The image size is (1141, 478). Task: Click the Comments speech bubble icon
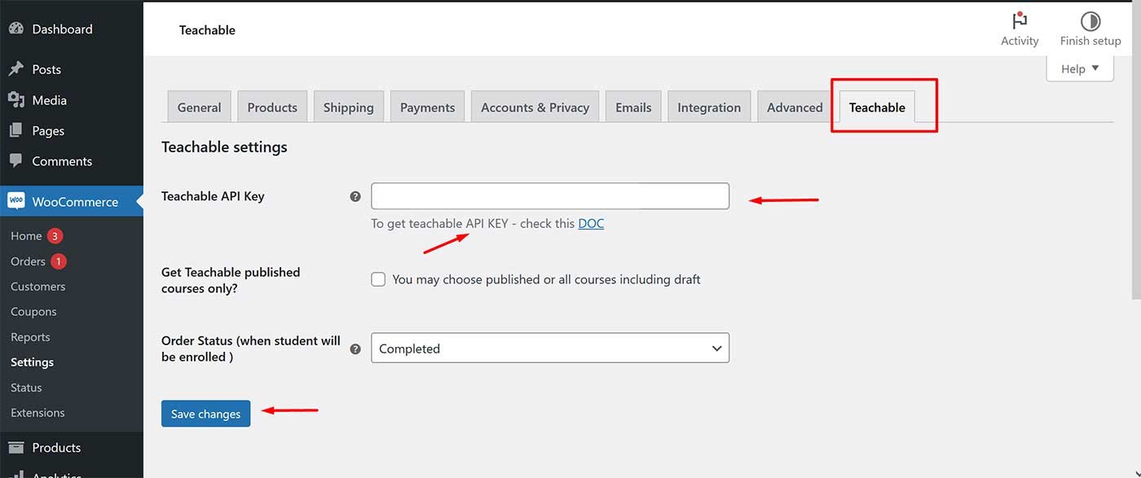point(15,161)
